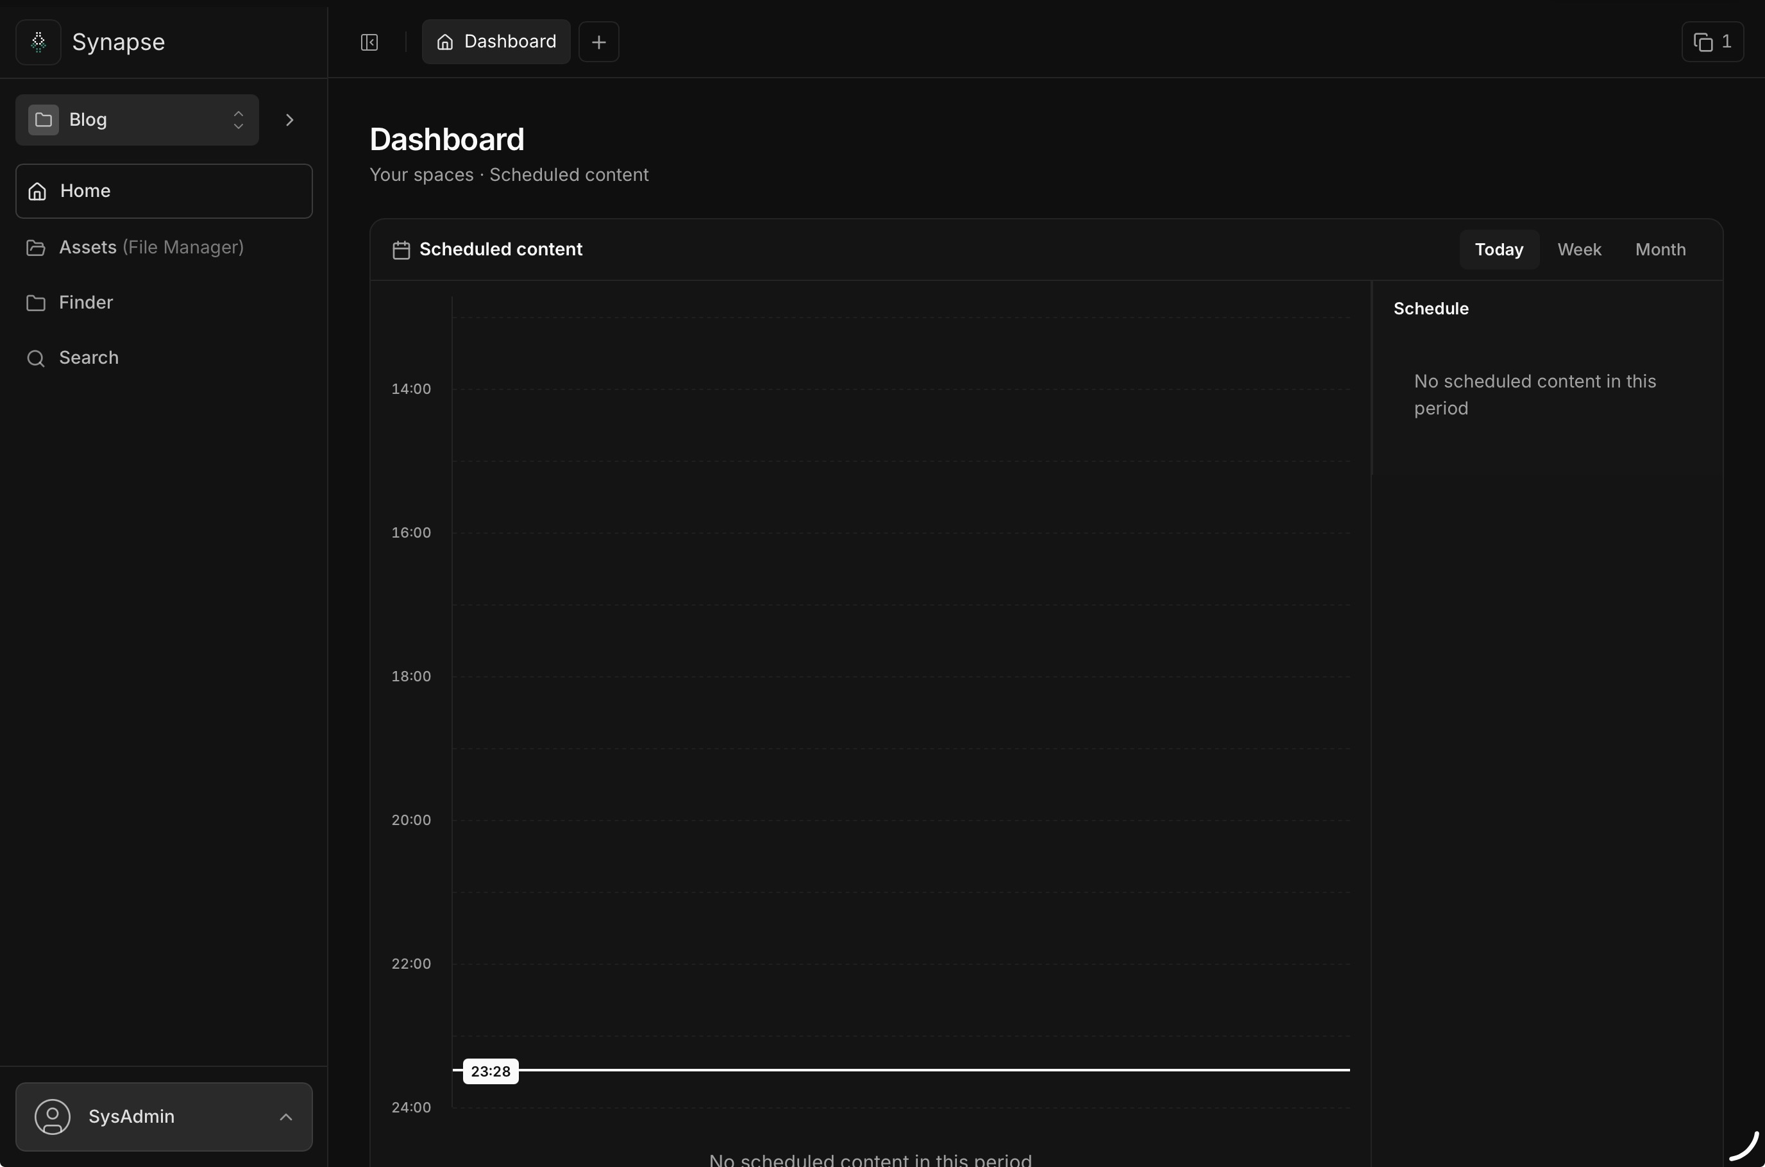Click the 23:28 current time marker

[491, 1071]
